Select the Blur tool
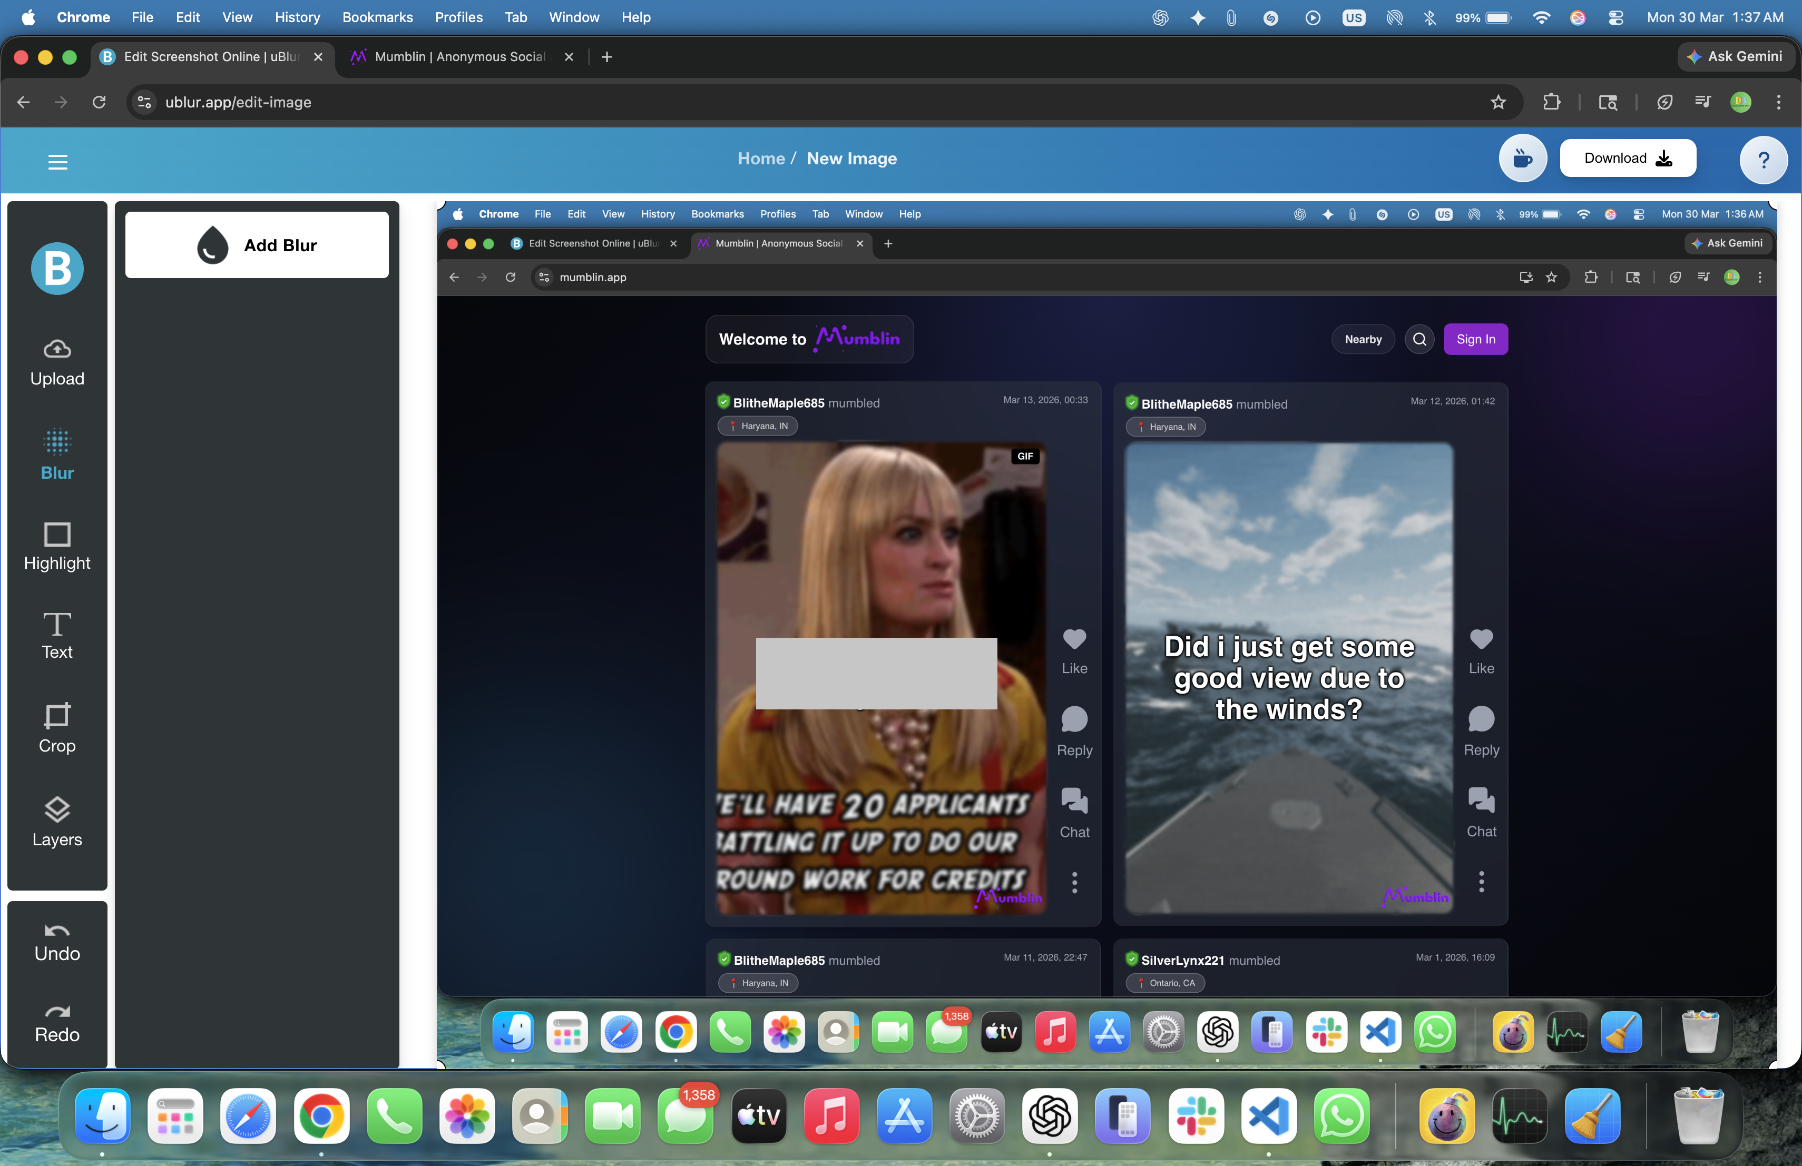Screen dimensions: 1802x1166 pos(57,454)
